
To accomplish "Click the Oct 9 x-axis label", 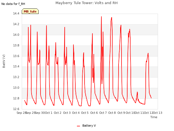I will coord(121,113).
